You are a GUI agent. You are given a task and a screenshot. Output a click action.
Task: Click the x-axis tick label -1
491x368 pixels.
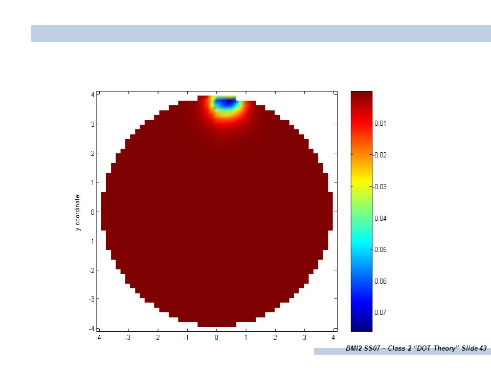(186, 338)
